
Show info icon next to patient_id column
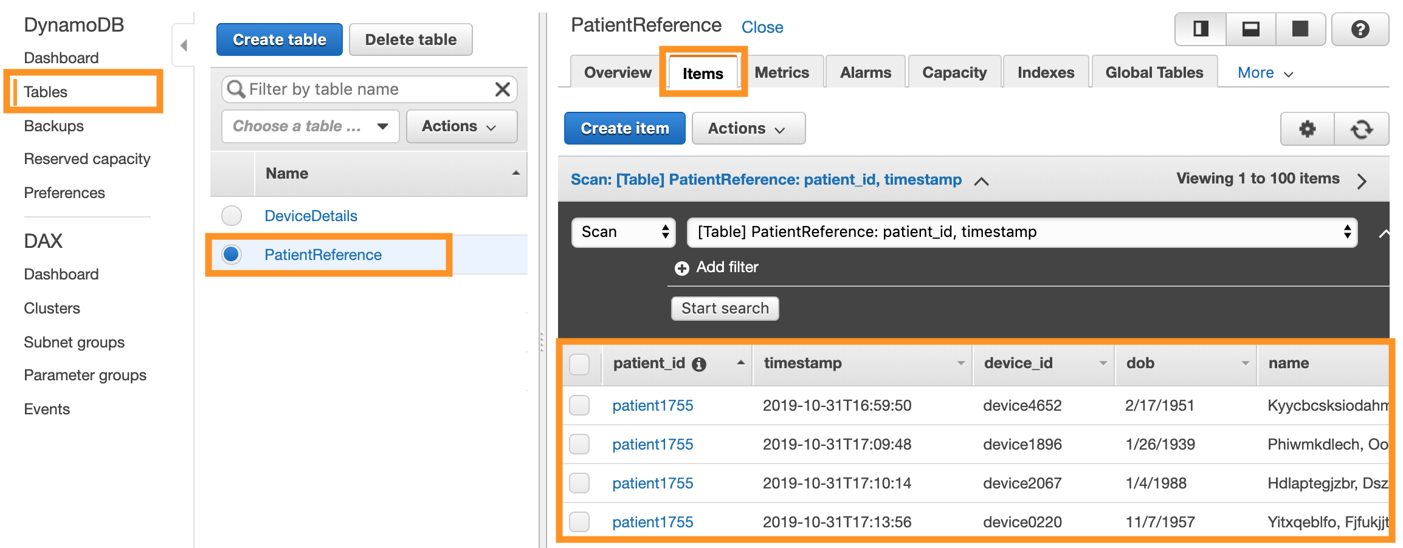699,364
